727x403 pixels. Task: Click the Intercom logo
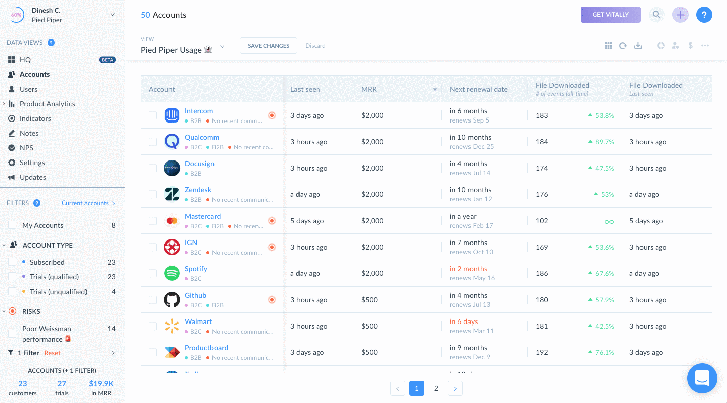(172, 115)
